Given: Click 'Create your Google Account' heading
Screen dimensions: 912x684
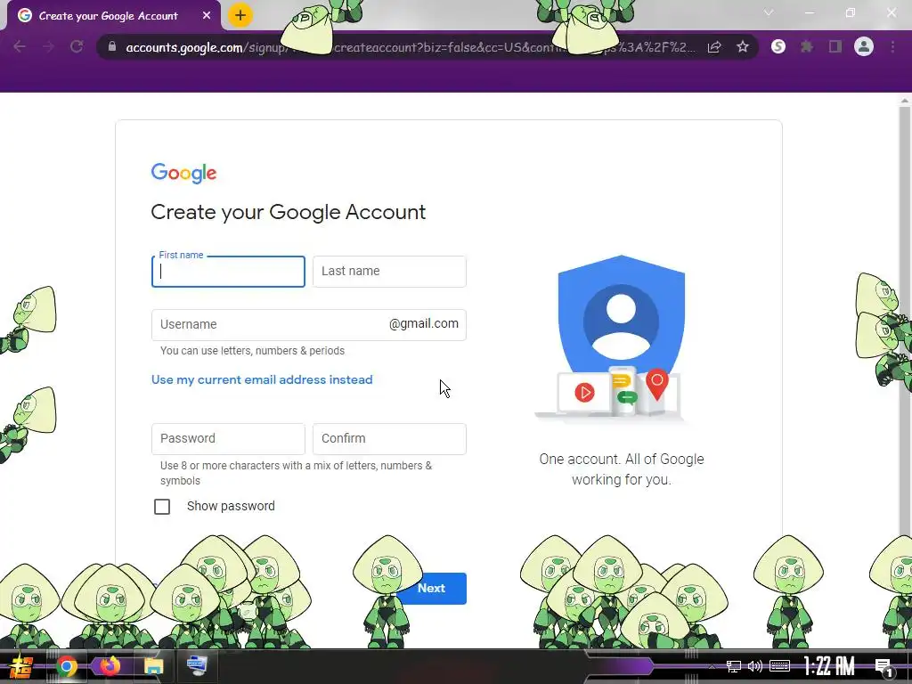Looking at the screenshot, I should 289,212.
